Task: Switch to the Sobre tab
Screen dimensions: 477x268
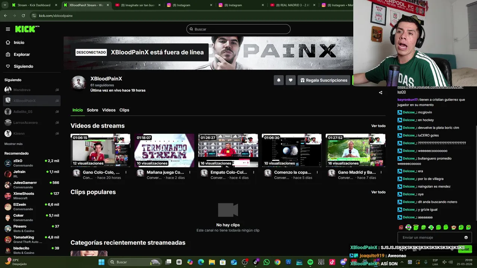Action: click(92, 110)
